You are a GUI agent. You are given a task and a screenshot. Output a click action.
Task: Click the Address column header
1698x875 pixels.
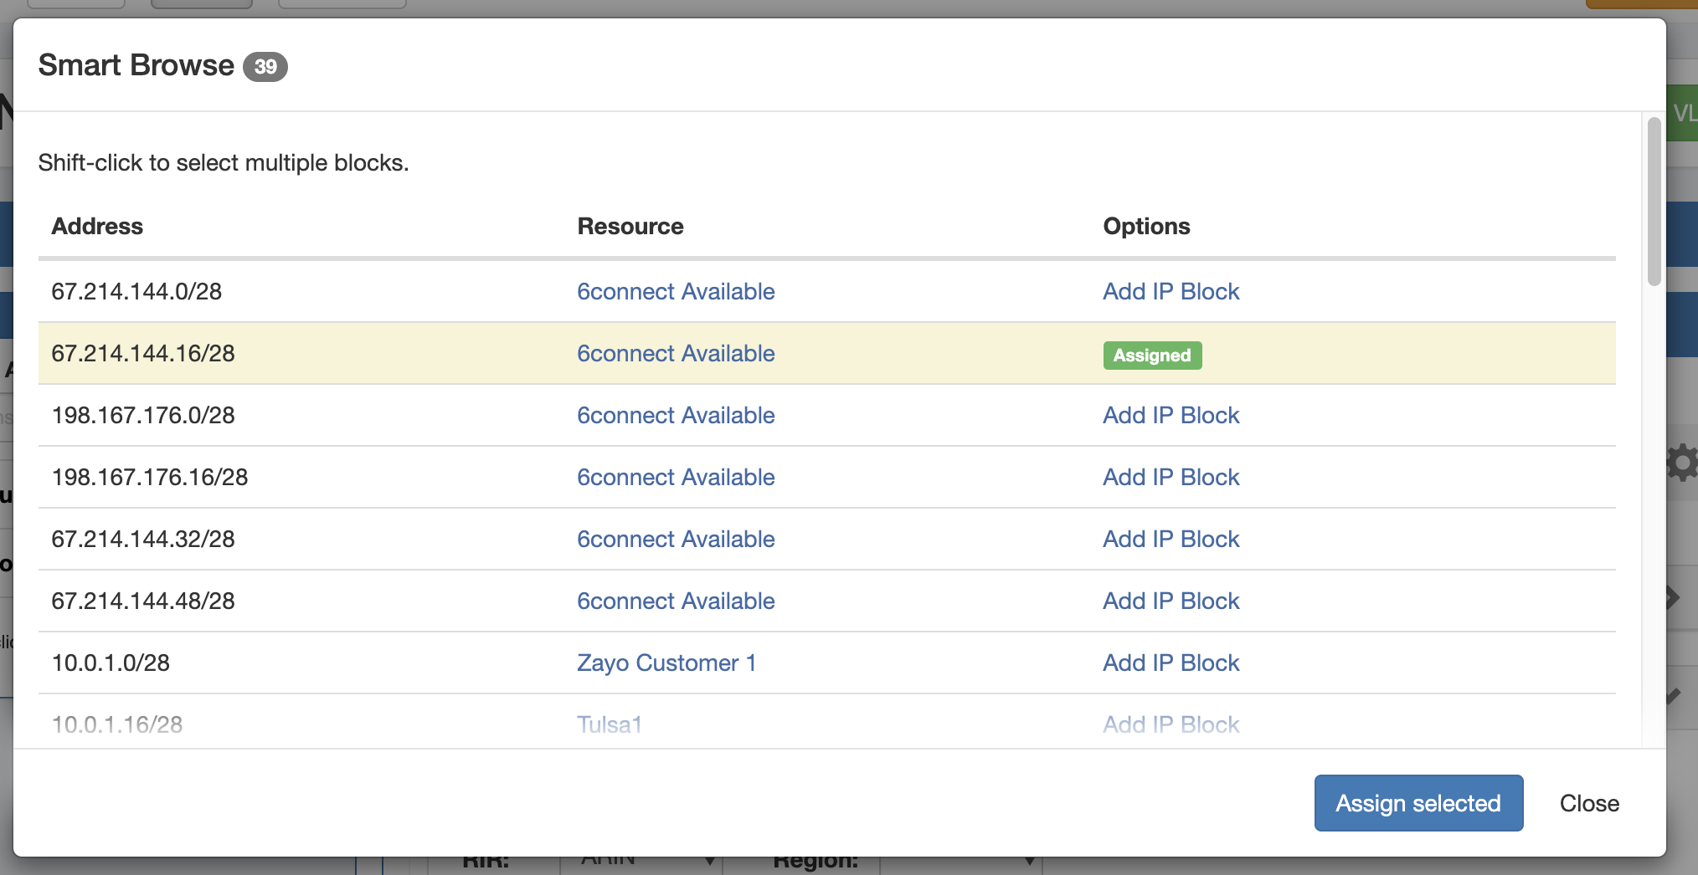pyautogui.click(x=97, y=226)
